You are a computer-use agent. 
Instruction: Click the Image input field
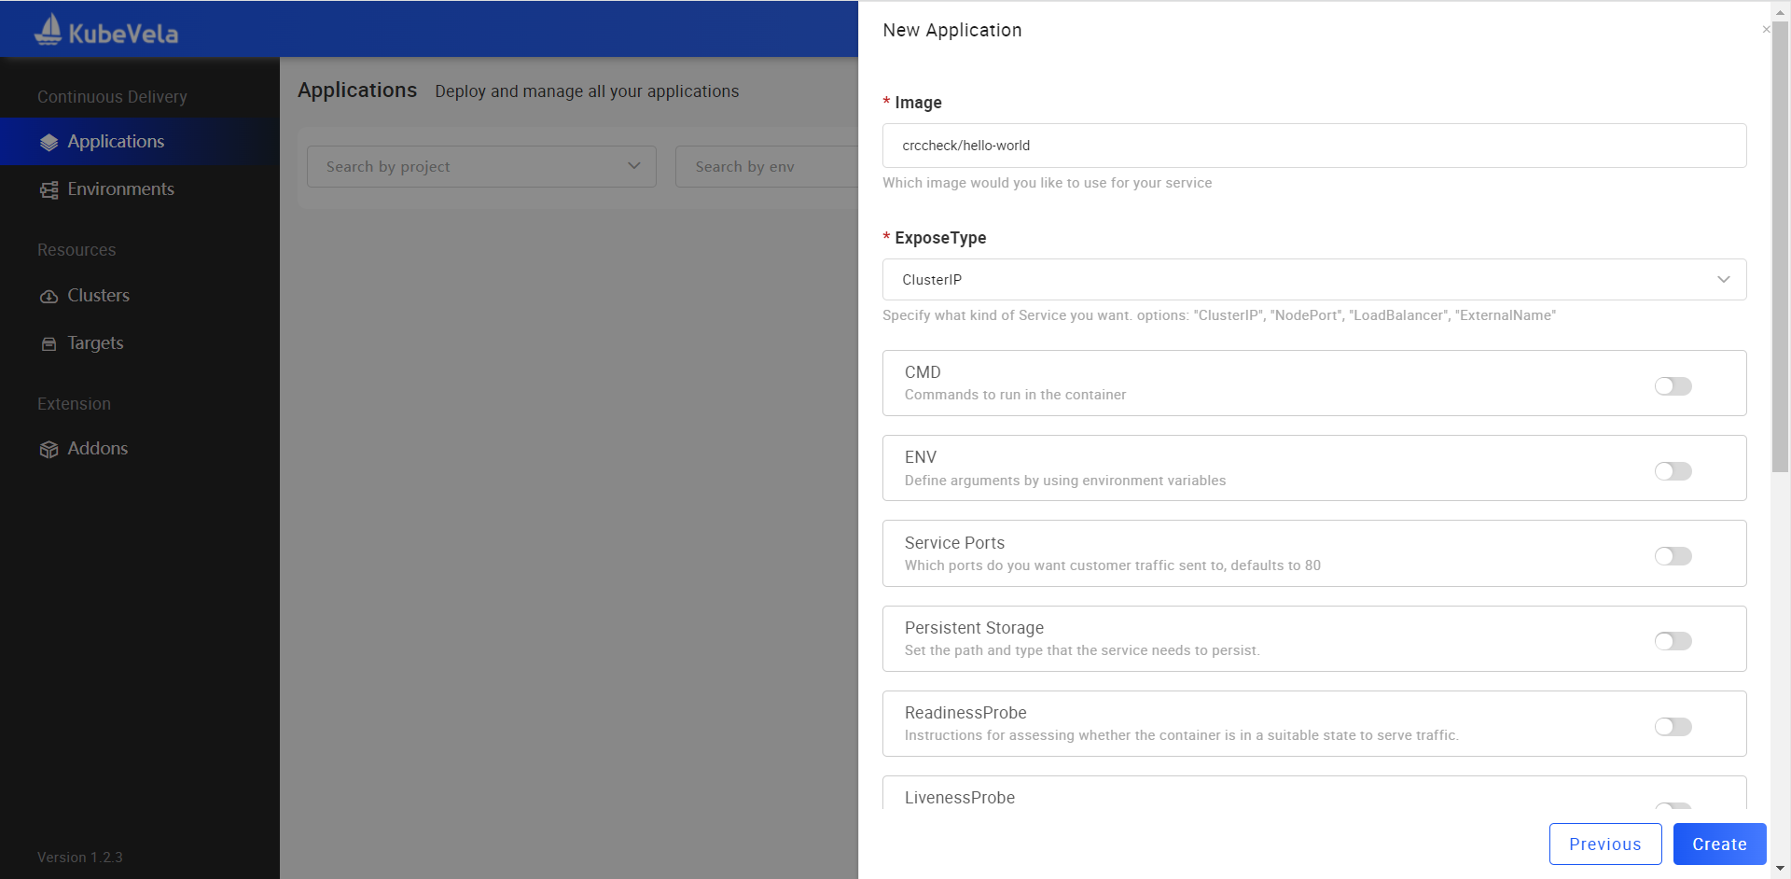tap(1314, 146)
